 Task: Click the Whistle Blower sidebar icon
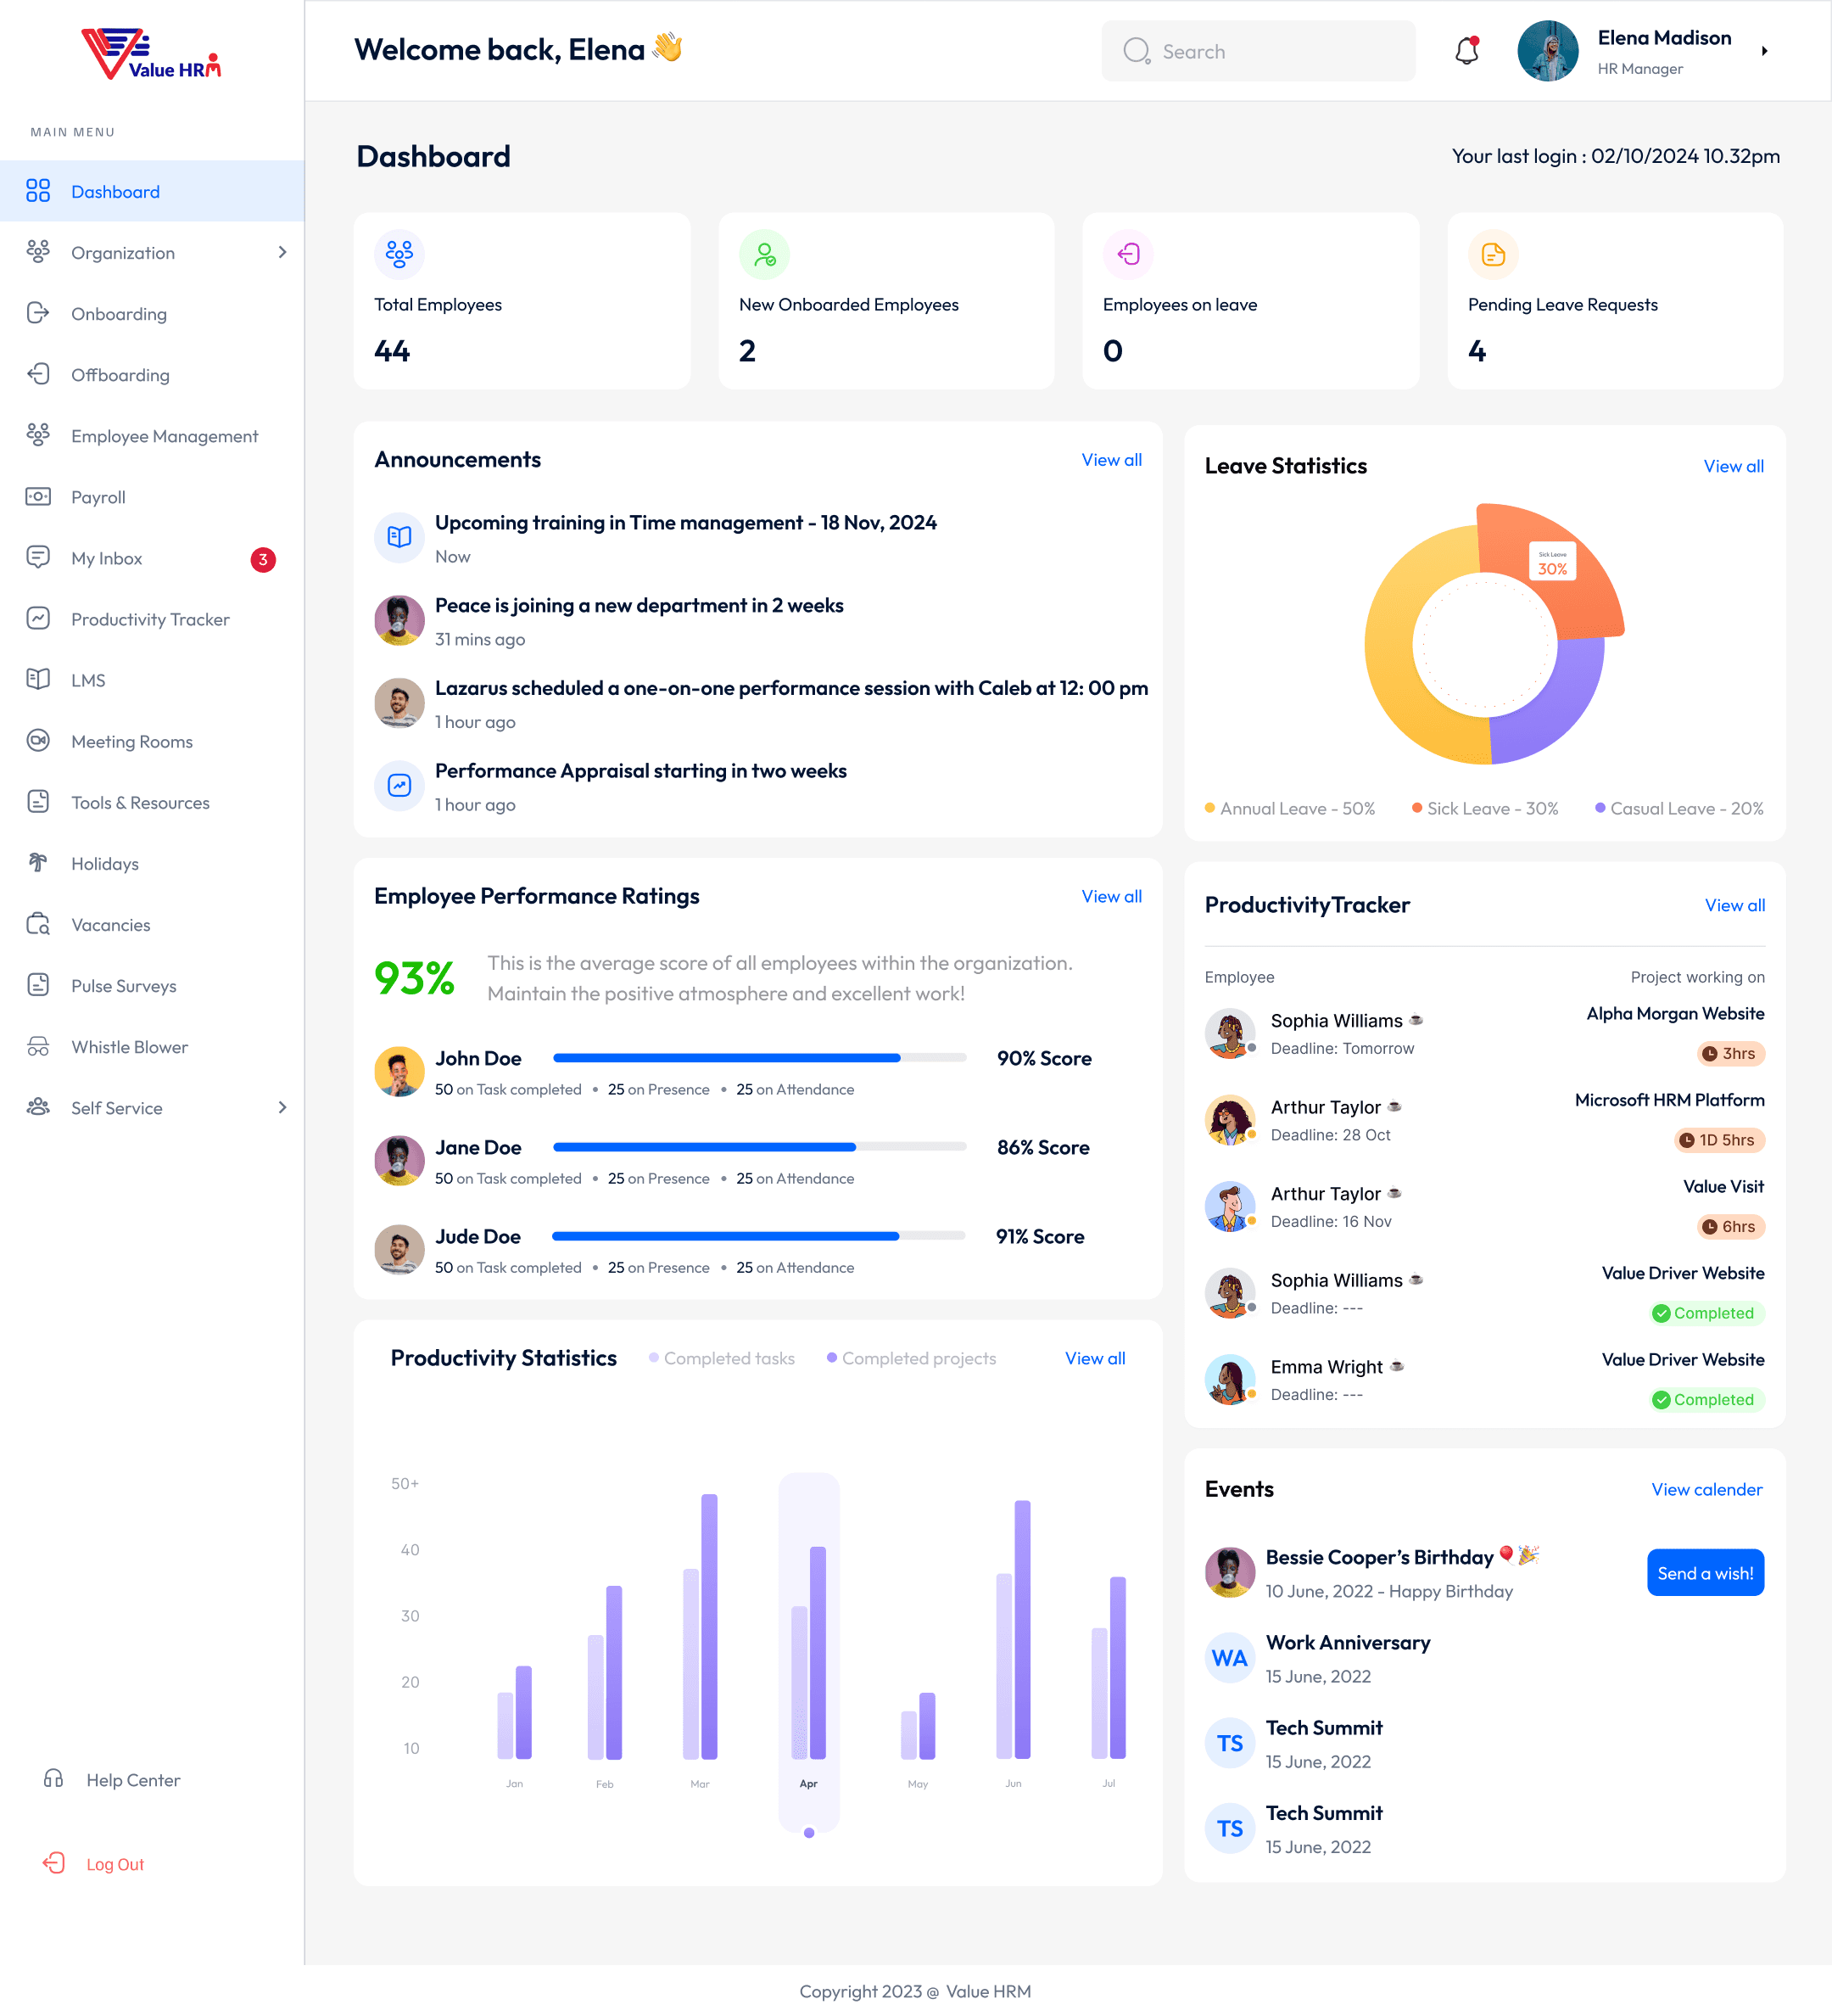click(x=38, y=1047)
